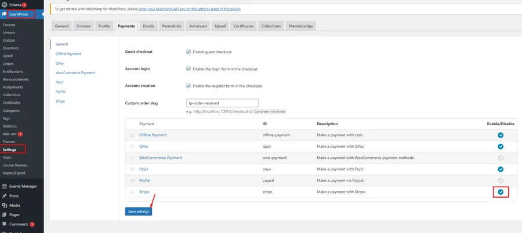This screenshot has width=522, height=233.
Task: Open the Memberships tab
Action: point(300,26)
